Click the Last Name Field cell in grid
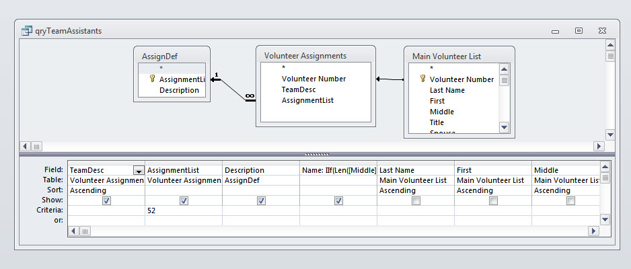Image resolution: width=631 pixels, height=269 pixels. click(415, 171)
